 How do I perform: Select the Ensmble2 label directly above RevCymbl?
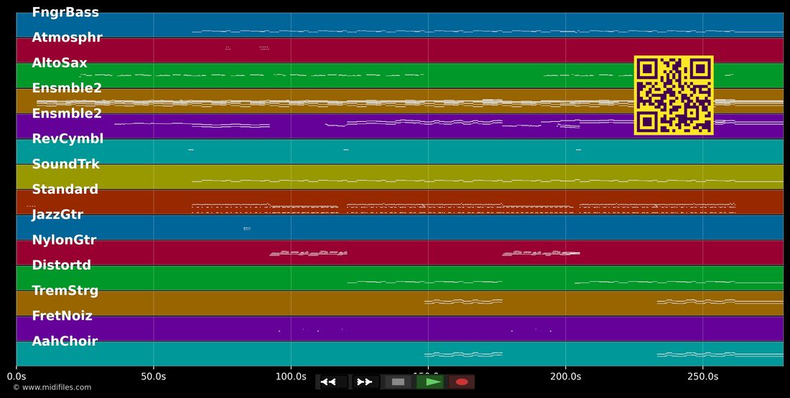click(x=67, y=113)
